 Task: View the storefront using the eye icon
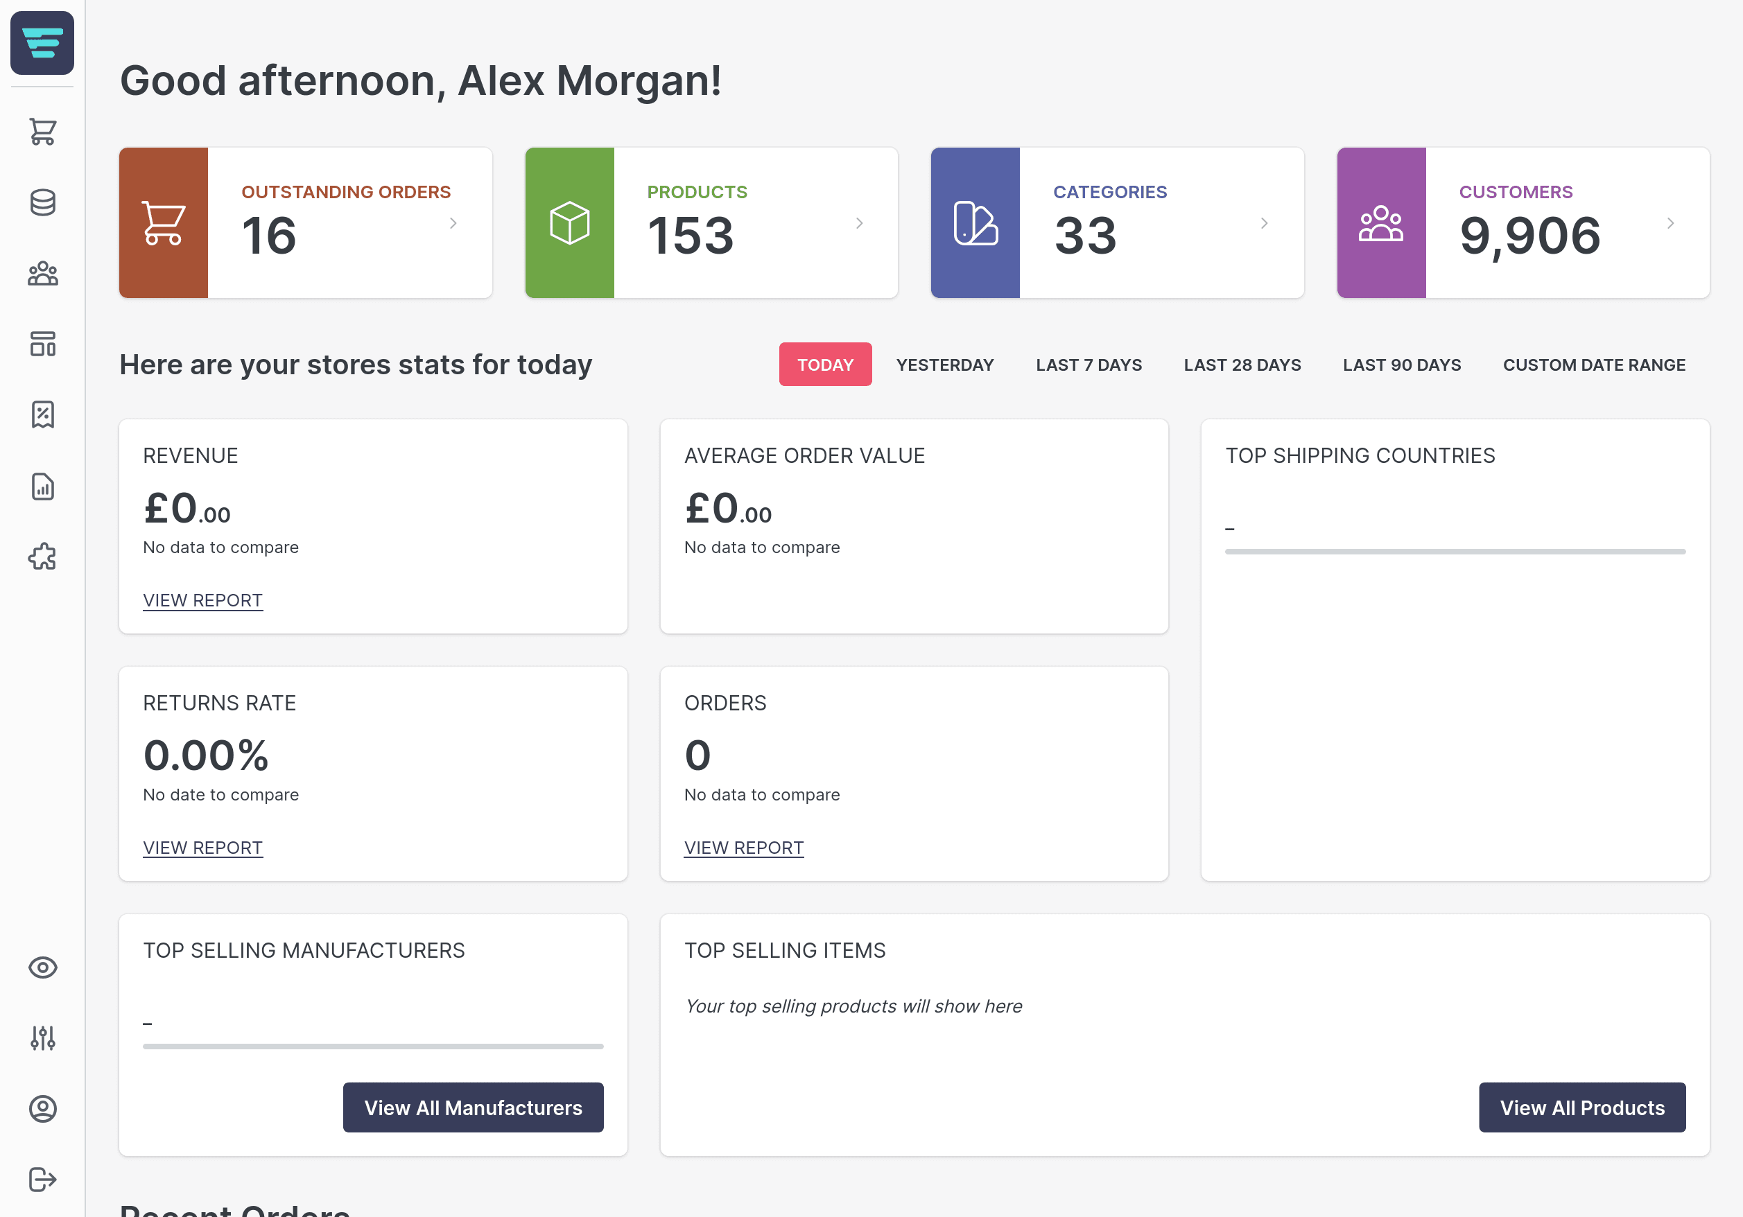[42, 968]
